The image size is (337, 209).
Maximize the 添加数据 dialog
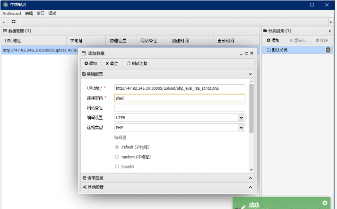[247, 53]
